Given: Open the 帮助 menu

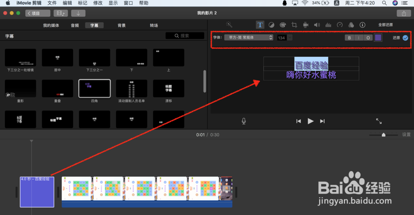Looking at the screenshot, I should (x=144, y=3).
